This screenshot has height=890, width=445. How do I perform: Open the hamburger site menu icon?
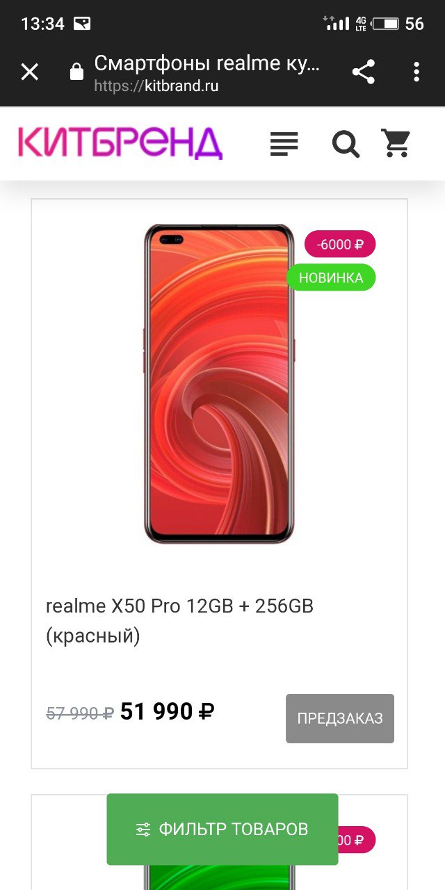click(x=284, y=144)
